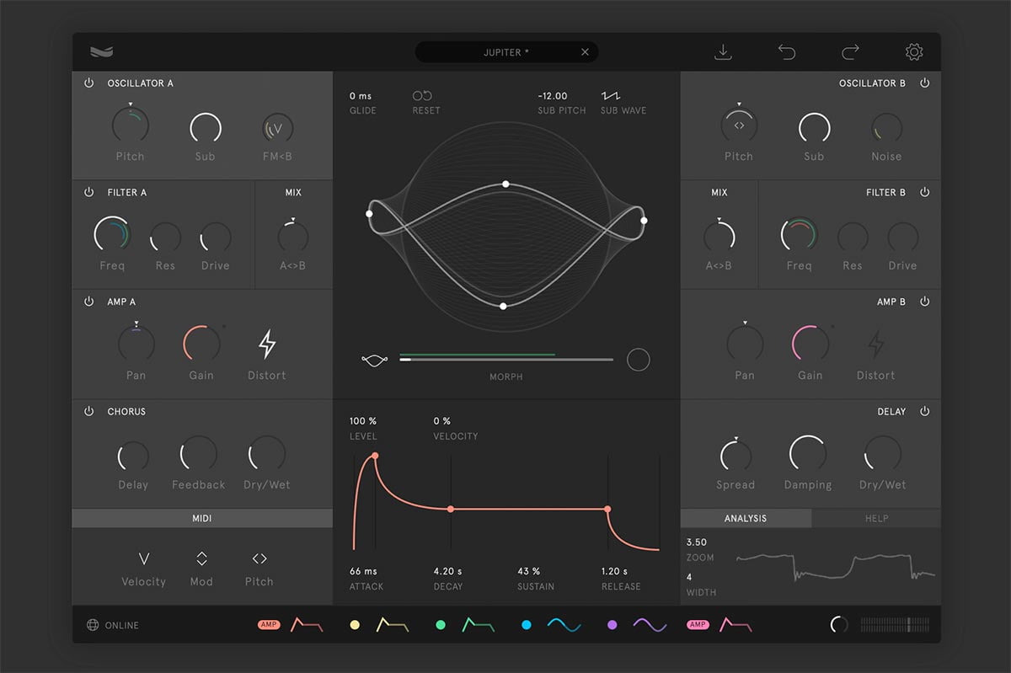Click the redo arrow icon

pyautogui.click(x=850, y=52)
